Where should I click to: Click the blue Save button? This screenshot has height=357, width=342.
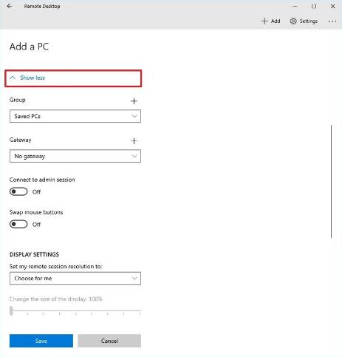(41, 341)
